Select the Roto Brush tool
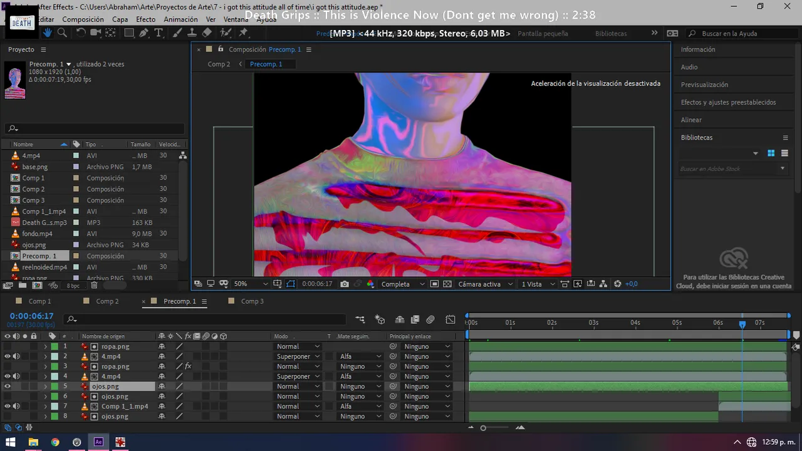 (x=227, y=33)
